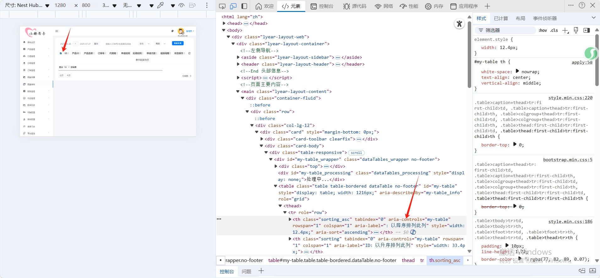The height and width of the screenshot is (278, 600).
Task: Click the new style rule plus icon
Action: [565, 30]
